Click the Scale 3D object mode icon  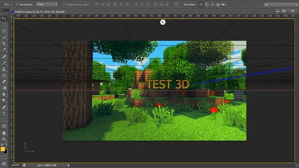pyautogui.click(x=224, y=5)
